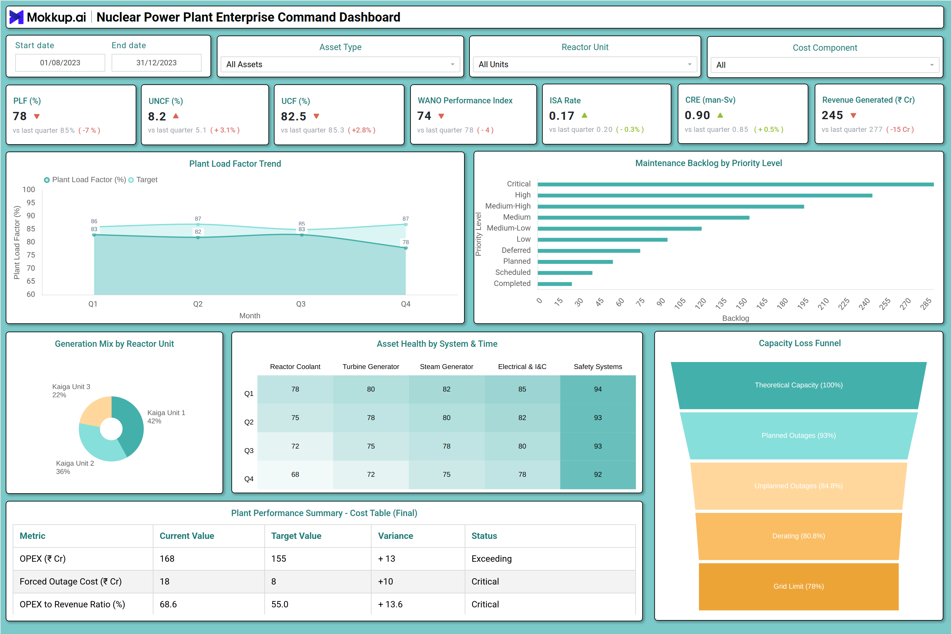Click the WANO Performance Index down arrow

point(442,116)
